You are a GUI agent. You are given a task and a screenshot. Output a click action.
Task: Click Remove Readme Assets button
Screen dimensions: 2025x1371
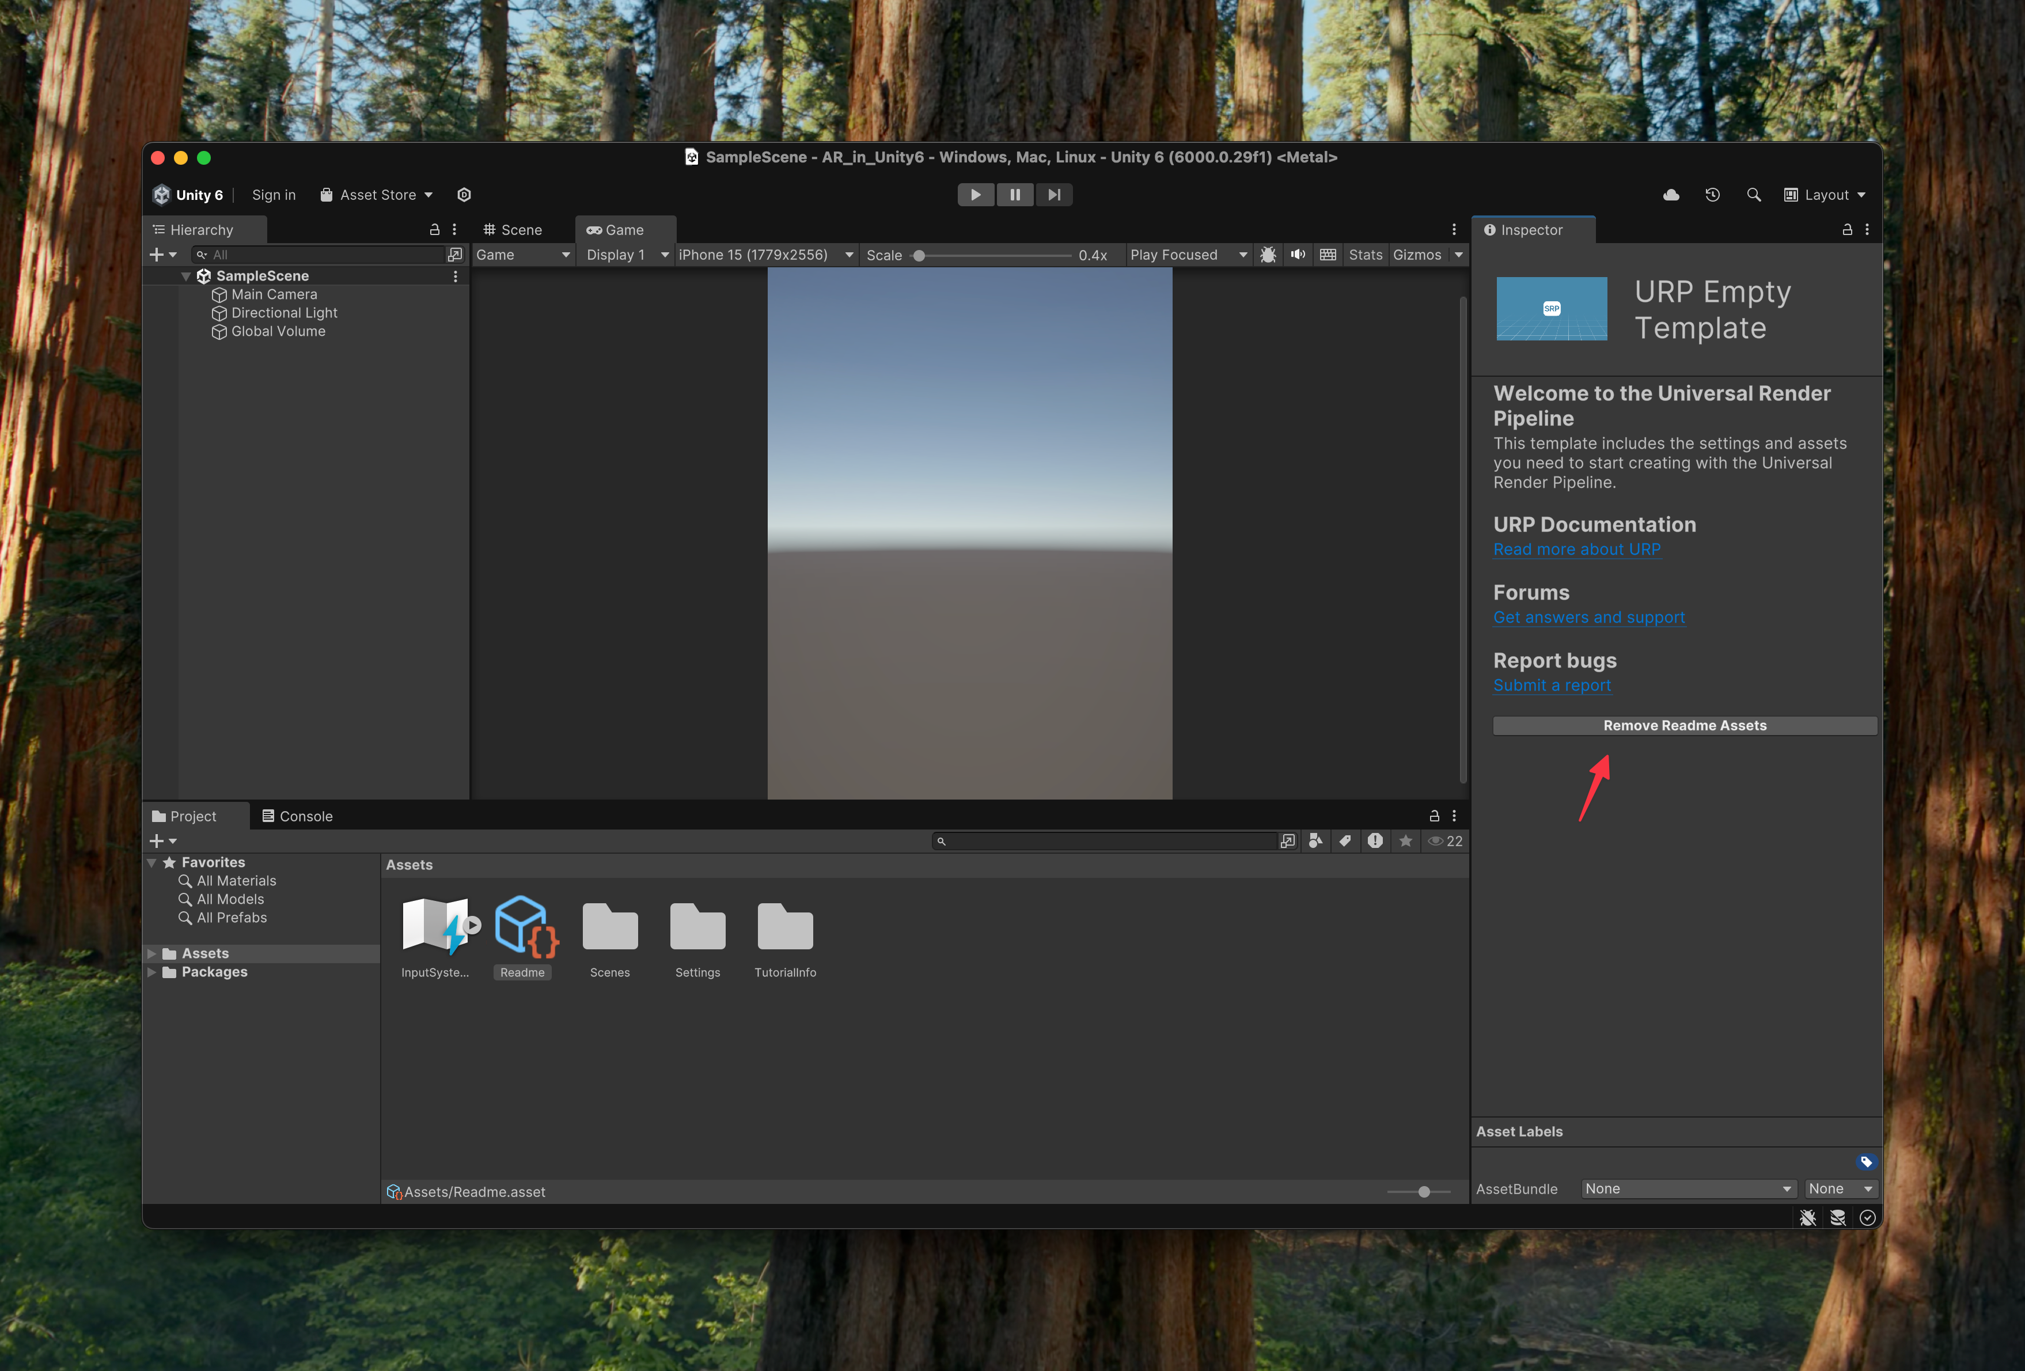pyautogui.click(x=1683, y=726)
